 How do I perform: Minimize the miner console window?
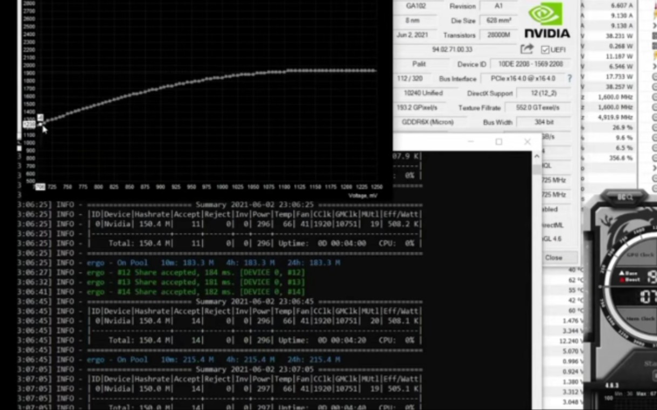(470, 142)
